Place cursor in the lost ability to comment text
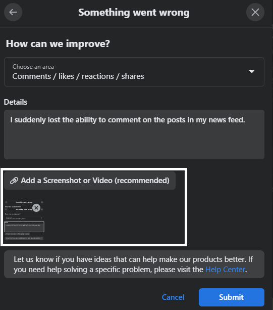 (x=128, y=120)
